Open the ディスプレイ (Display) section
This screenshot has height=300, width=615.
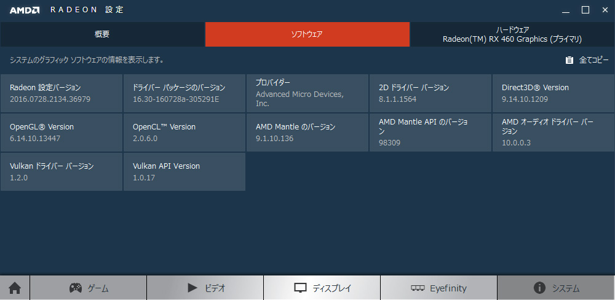tap(322, 288)
